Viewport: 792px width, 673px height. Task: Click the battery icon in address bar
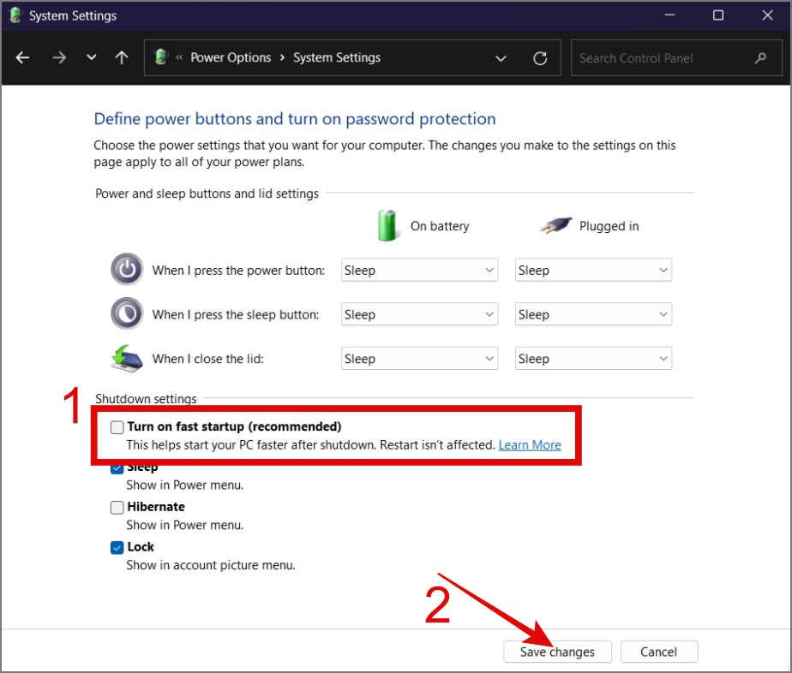click(x=160, y=57)
